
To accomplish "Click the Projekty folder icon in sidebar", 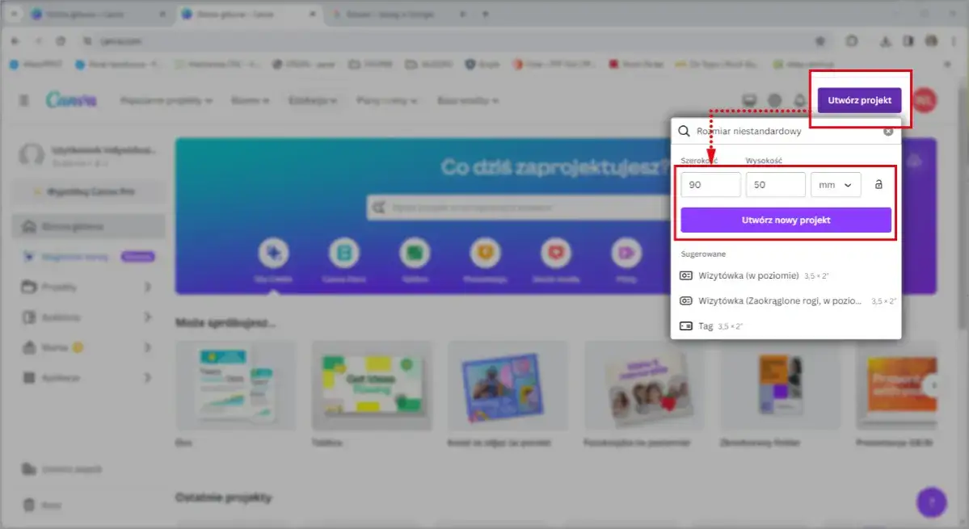I will 27,287.
